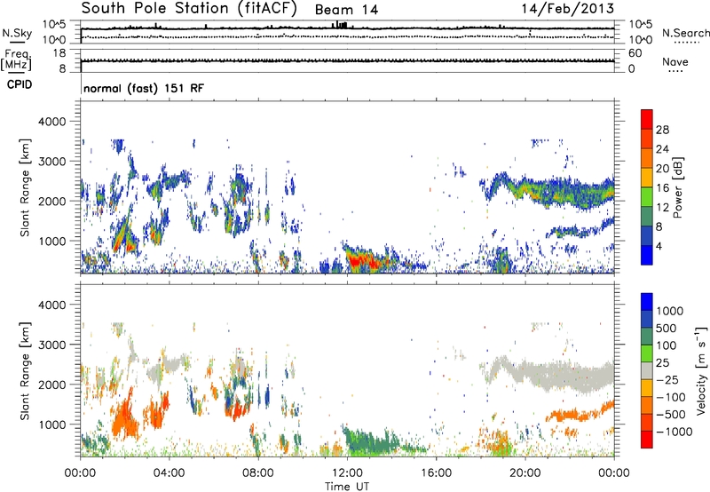Click the "-25" label on Velocity colorbar
The width and height of the screenshot is (710, 492).
(x=667, y=380)
